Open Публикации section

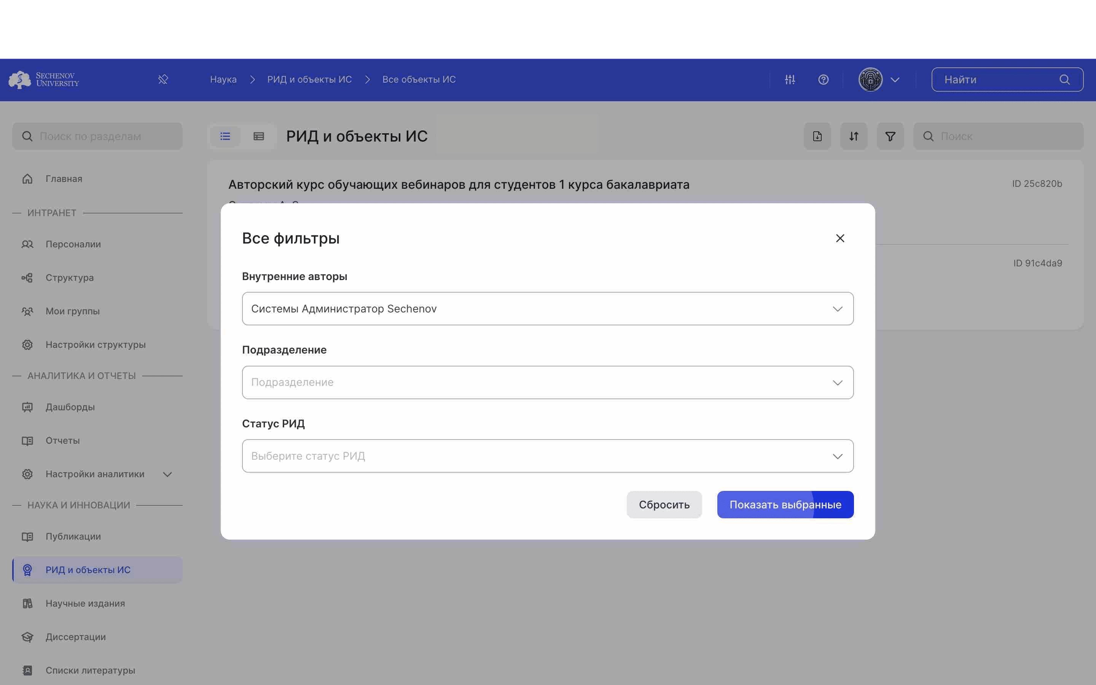point(97,537)
